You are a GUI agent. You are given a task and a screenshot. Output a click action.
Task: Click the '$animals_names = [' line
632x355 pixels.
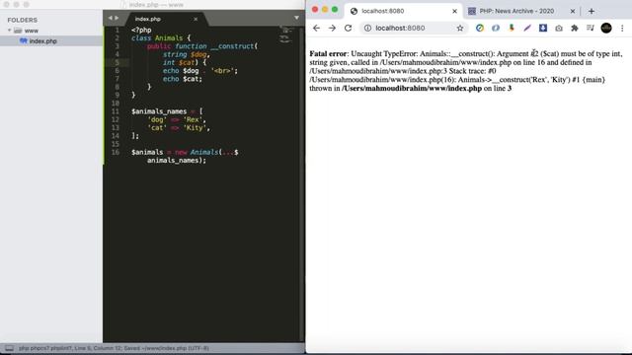pyautogui.click(x=167, y=111)
